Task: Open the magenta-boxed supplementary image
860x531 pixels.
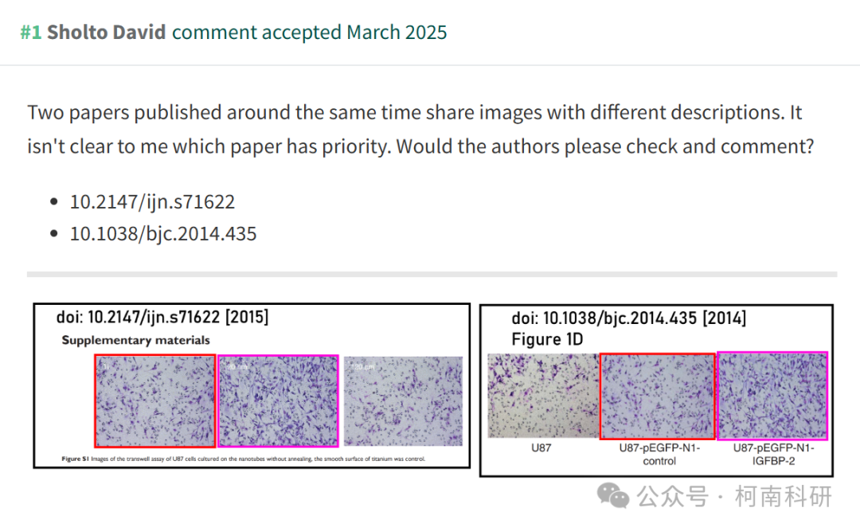Action: coord(278,401)
